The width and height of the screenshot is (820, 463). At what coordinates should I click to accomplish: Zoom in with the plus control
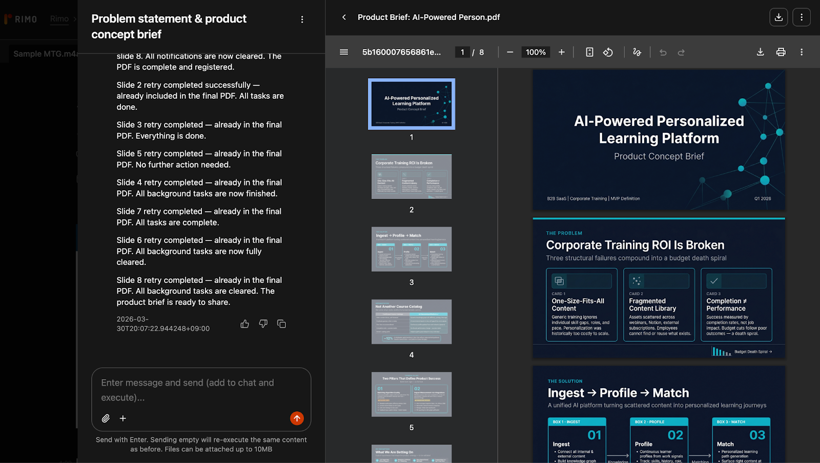(561, 52)
